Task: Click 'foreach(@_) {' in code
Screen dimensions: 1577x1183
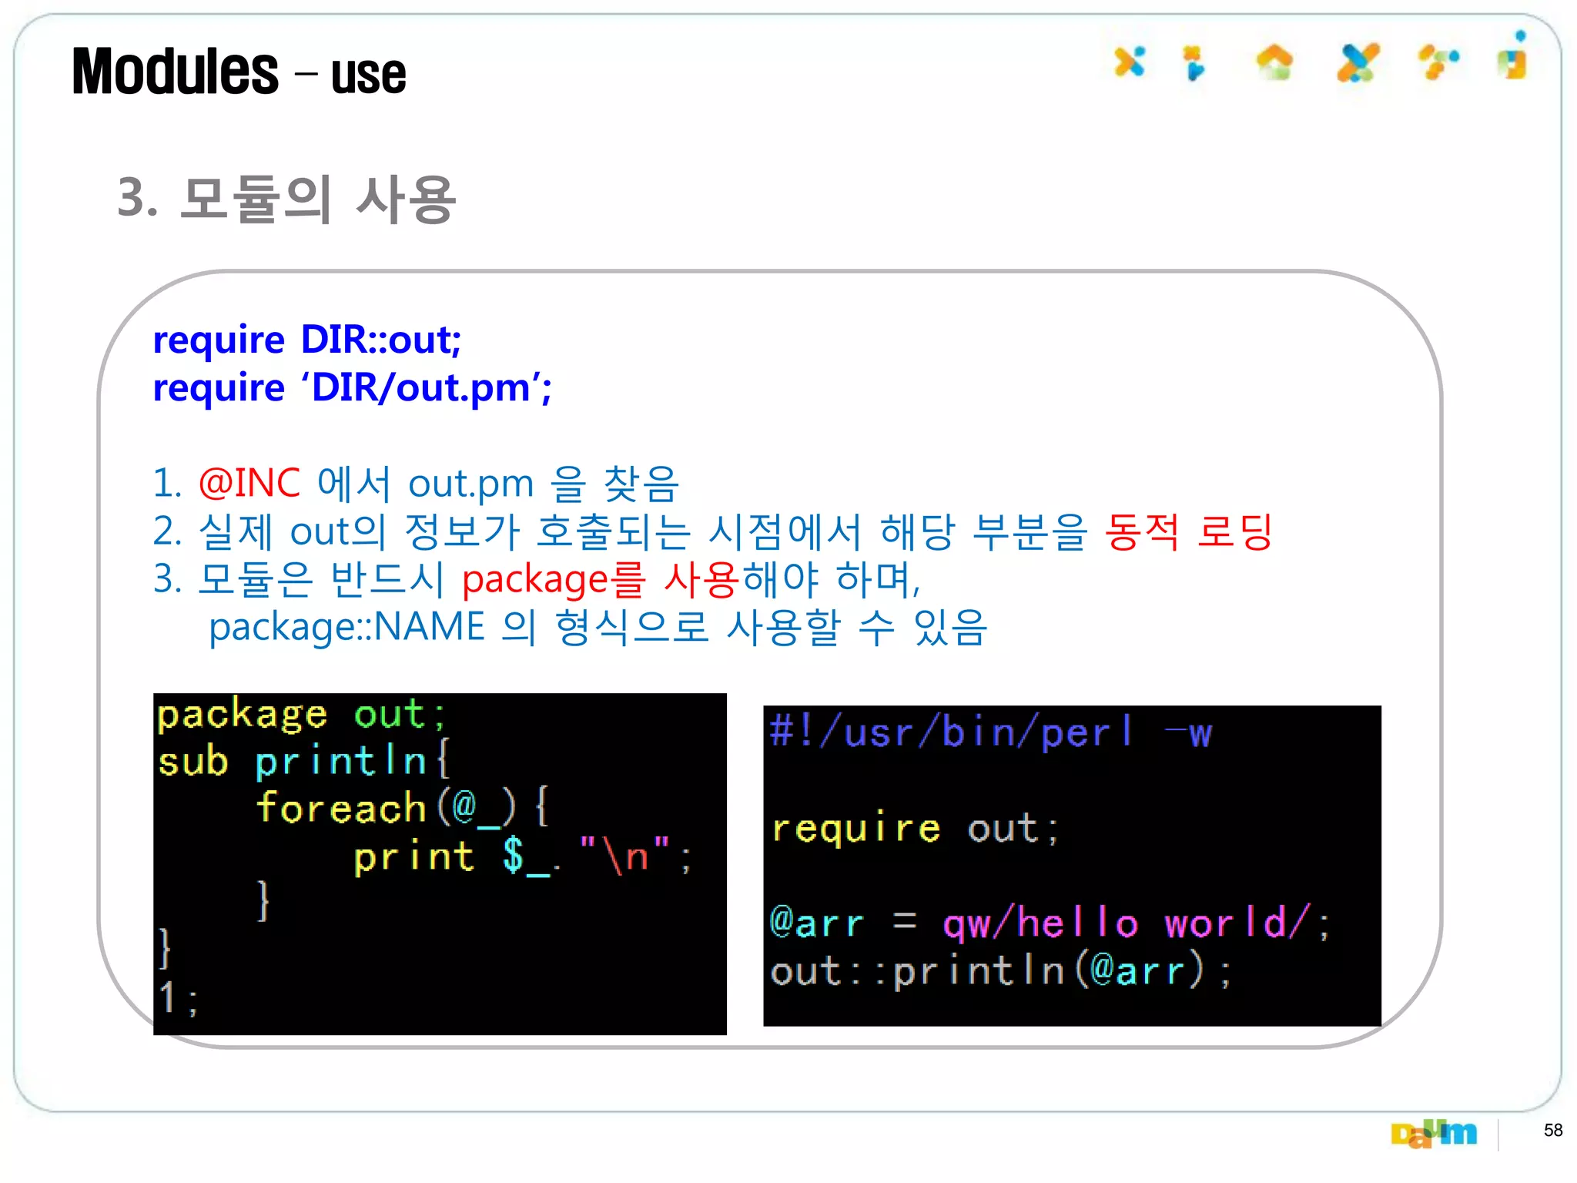Action: point(402,808)
